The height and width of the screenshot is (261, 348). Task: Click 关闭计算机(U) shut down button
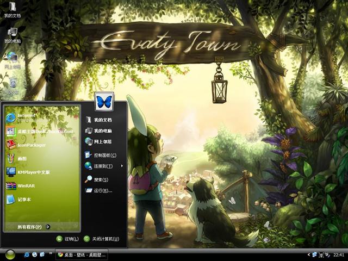tap(102, 239)
